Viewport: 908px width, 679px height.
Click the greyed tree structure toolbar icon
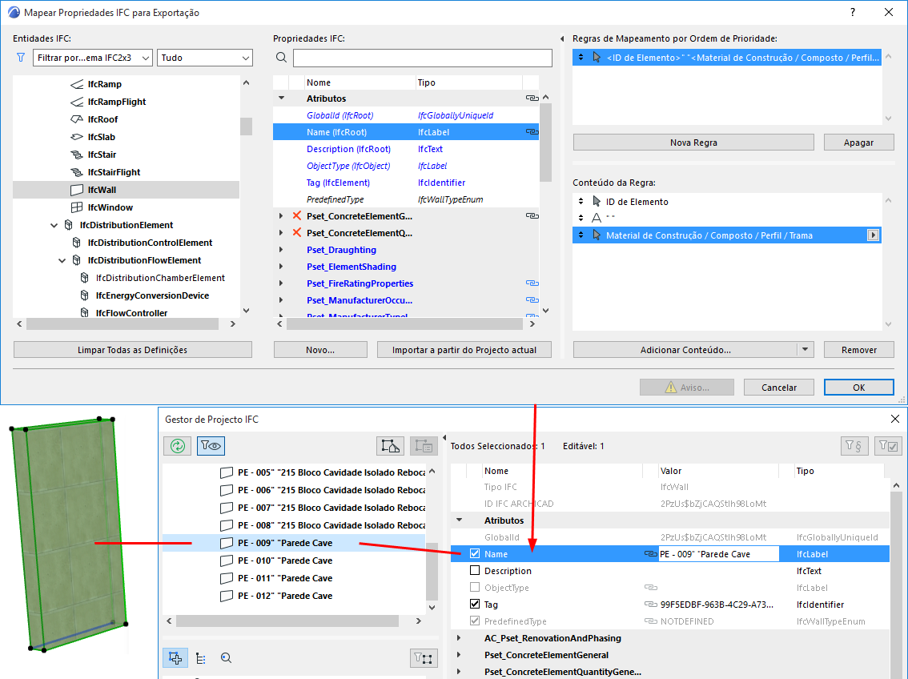click(424, 446)
